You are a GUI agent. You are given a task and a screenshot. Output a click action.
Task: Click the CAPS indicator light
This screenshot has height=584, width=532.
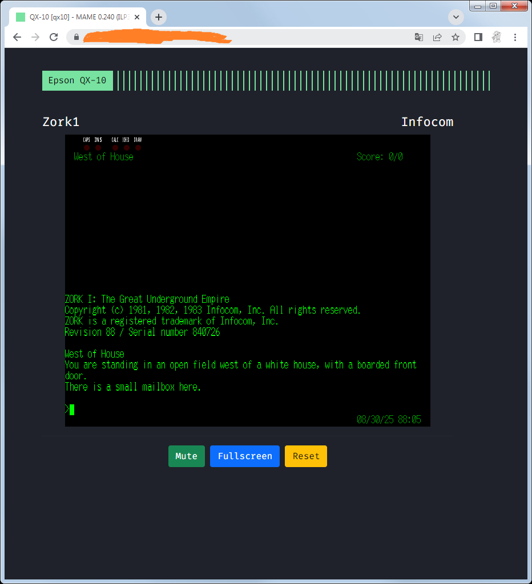coord(87,148)
